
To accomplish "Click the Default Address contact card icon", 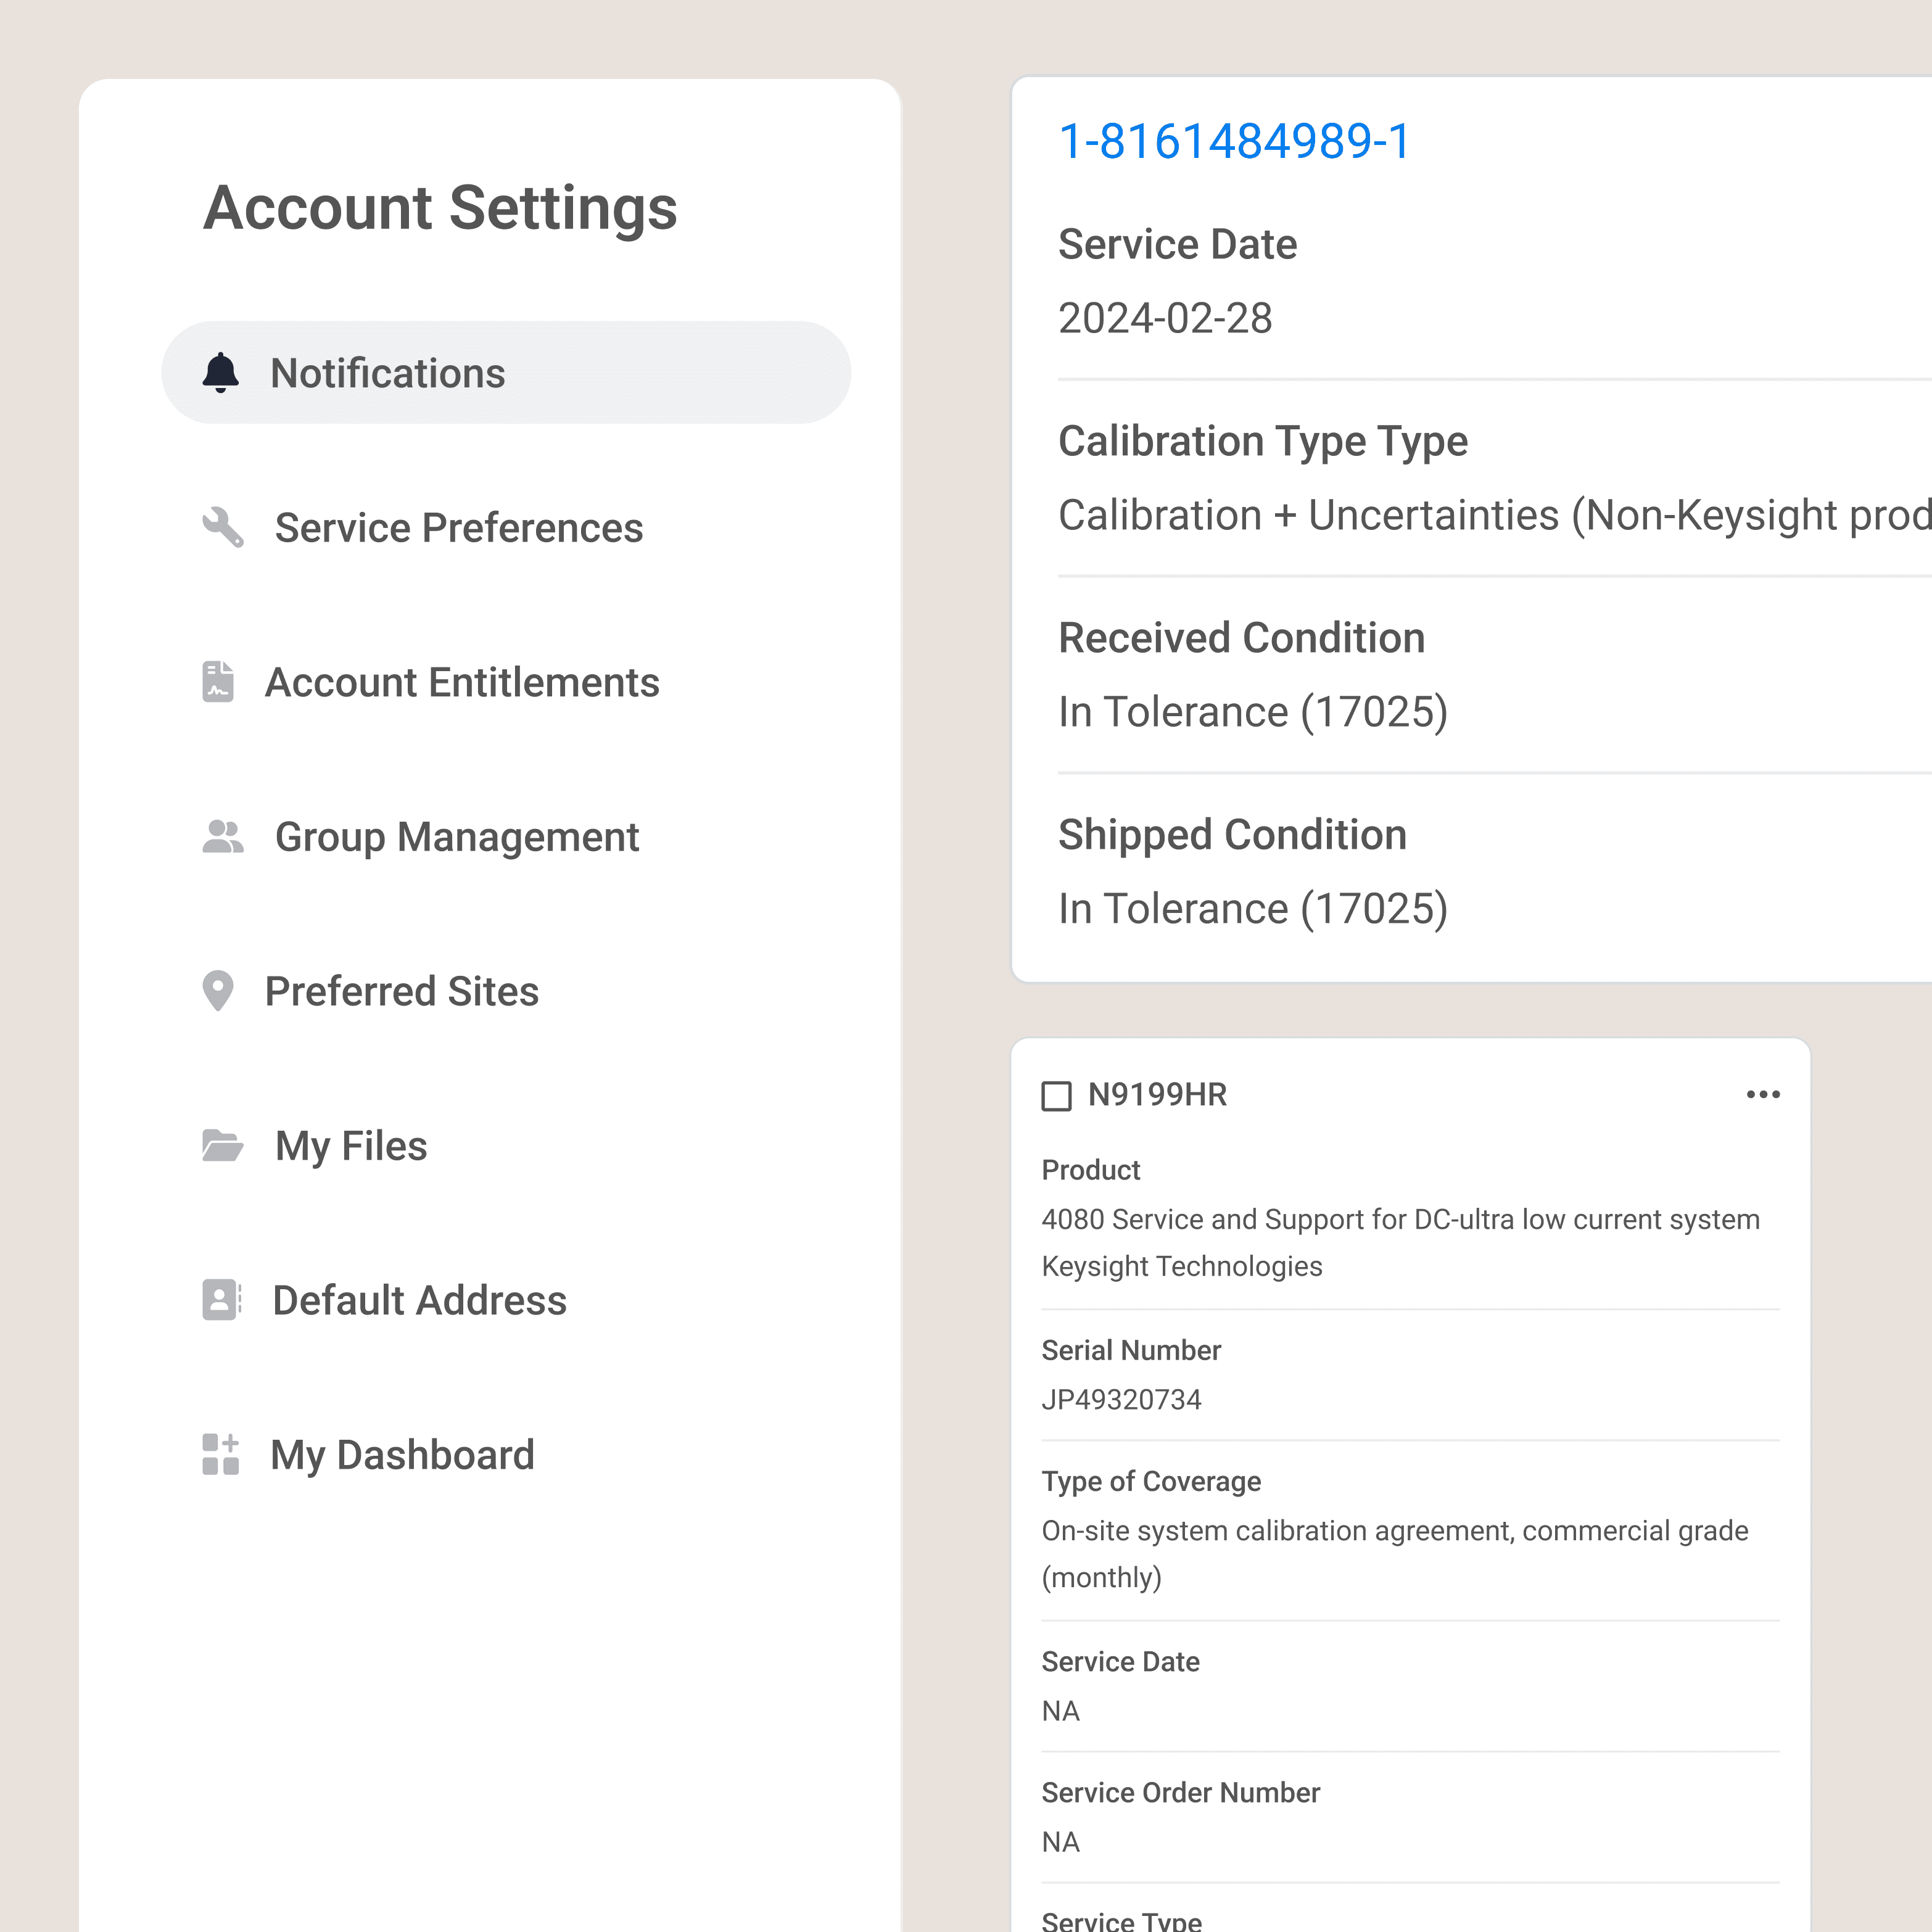I will coord(221,1300).
